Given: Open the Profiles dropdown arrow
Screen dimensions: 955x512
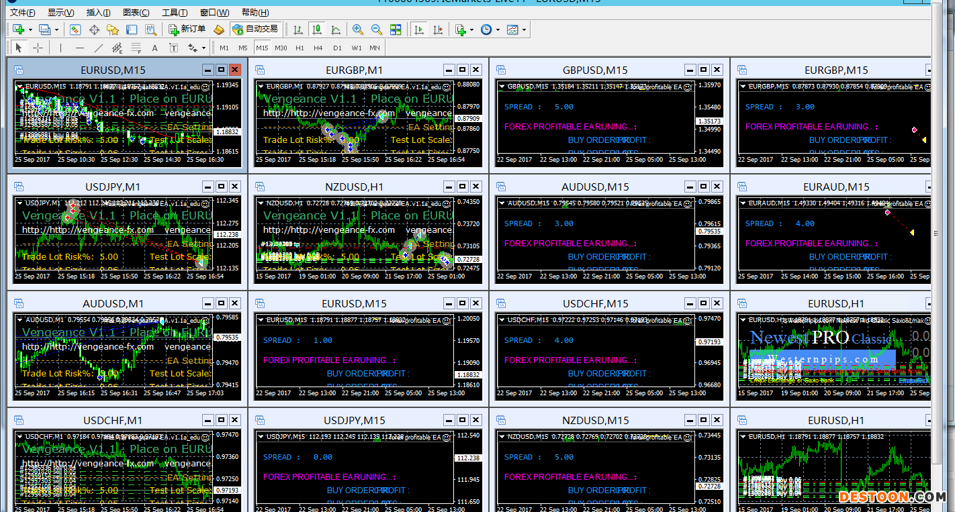Looking at the screenshot, I should point(56,30).
